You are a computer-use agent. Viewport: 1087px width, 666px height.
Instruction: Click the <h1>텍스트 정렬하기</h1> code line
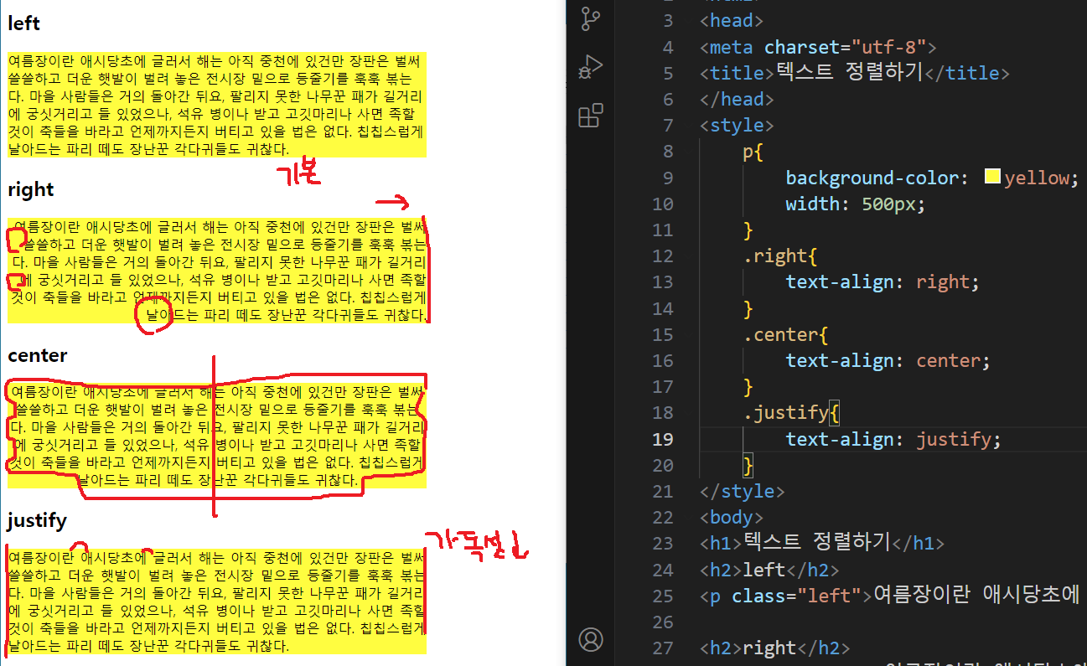[822, 543]
